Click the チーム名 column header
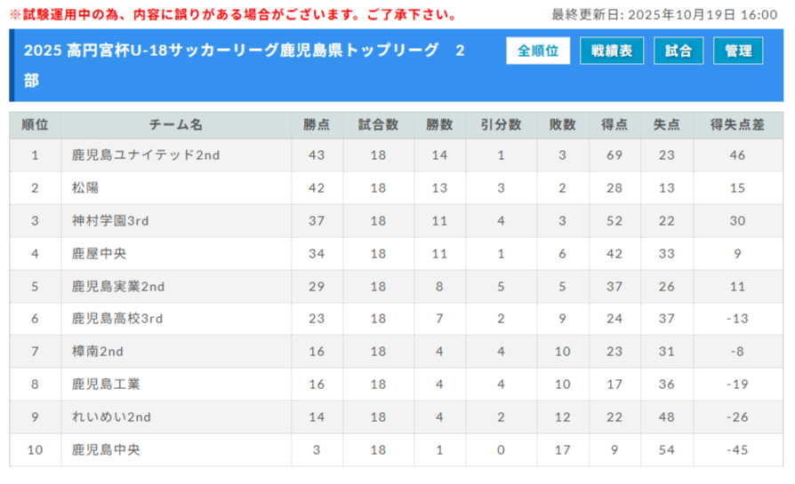This screenshot has height=484, width=795. 176,125
